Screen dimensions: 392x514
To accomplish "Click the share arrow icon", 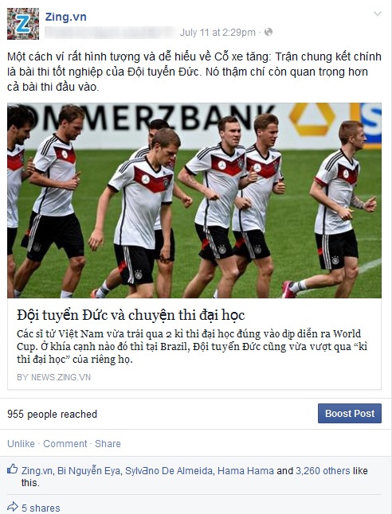I will 13,507.
